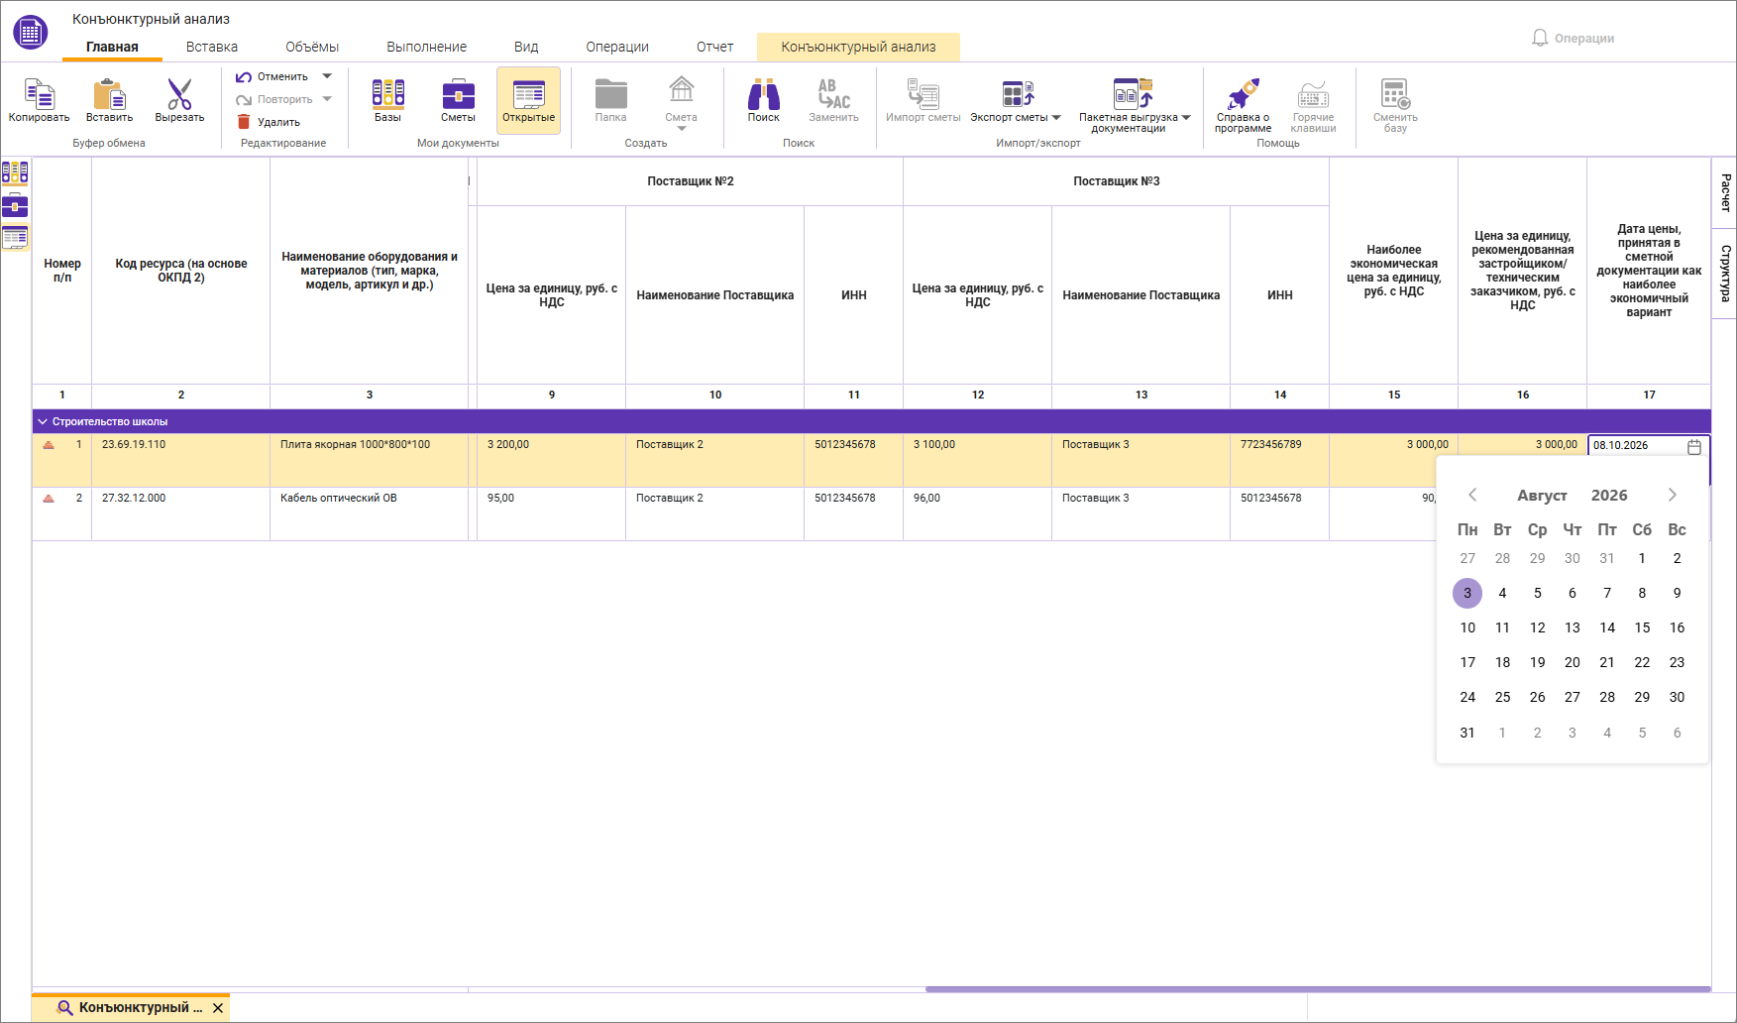This screenshot has height=1023, width=1737.
Task: Open Поиск binoculars tool
Action: 763,94
